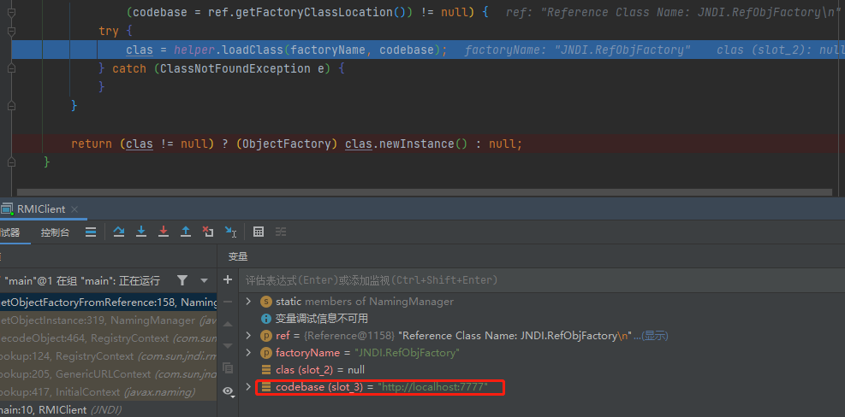This screenshot has width=845, height=417.
Task: Click the "main"@1 running thread label
Action: [82, 280]
